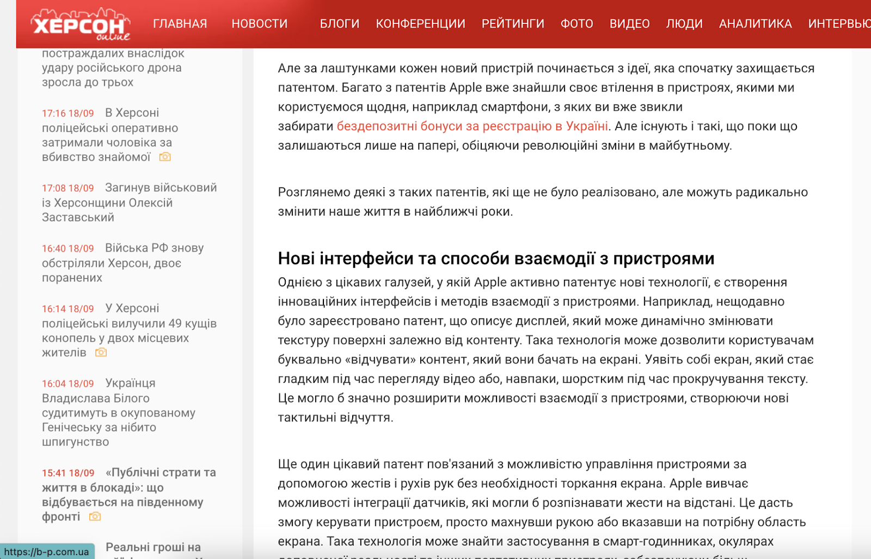The height and width of the screenshot is (559, 871).
Task: Open news about 'Олексій Заставський'
Action: (x=130, y=202)
